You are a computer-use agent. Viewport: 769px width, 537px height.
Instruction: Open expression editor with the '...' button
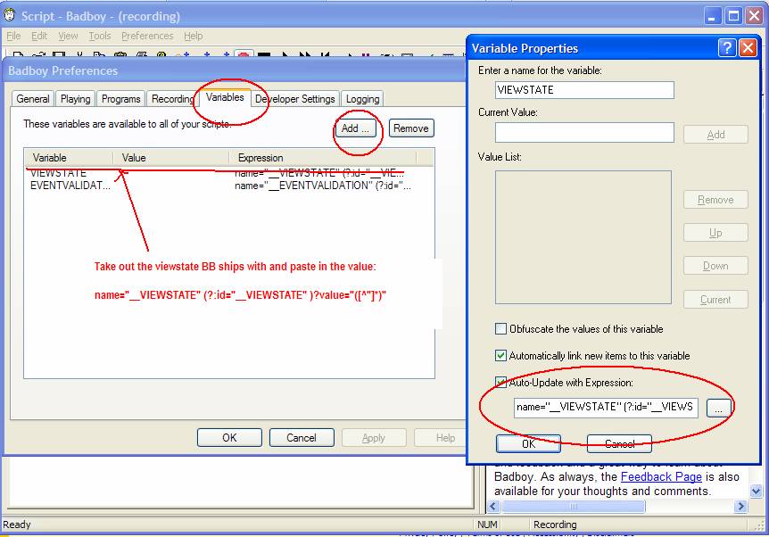719,408
